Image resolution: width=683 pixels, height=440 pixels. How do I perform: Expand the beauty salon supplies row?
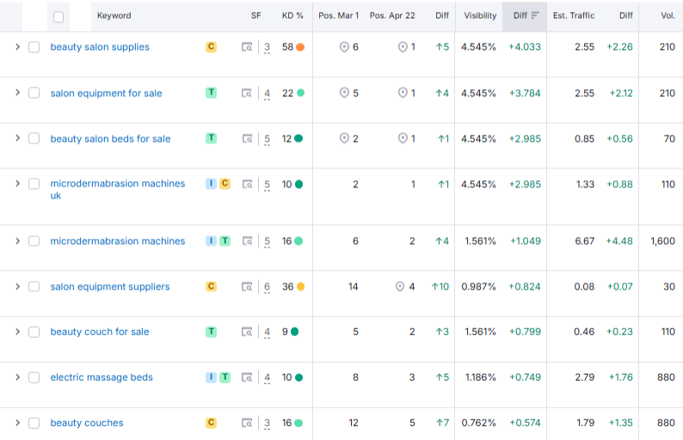(17, 46)
